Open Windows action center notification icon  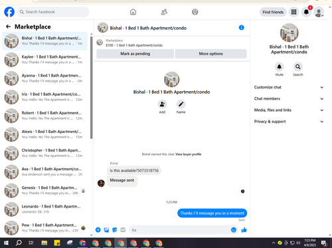324,243
